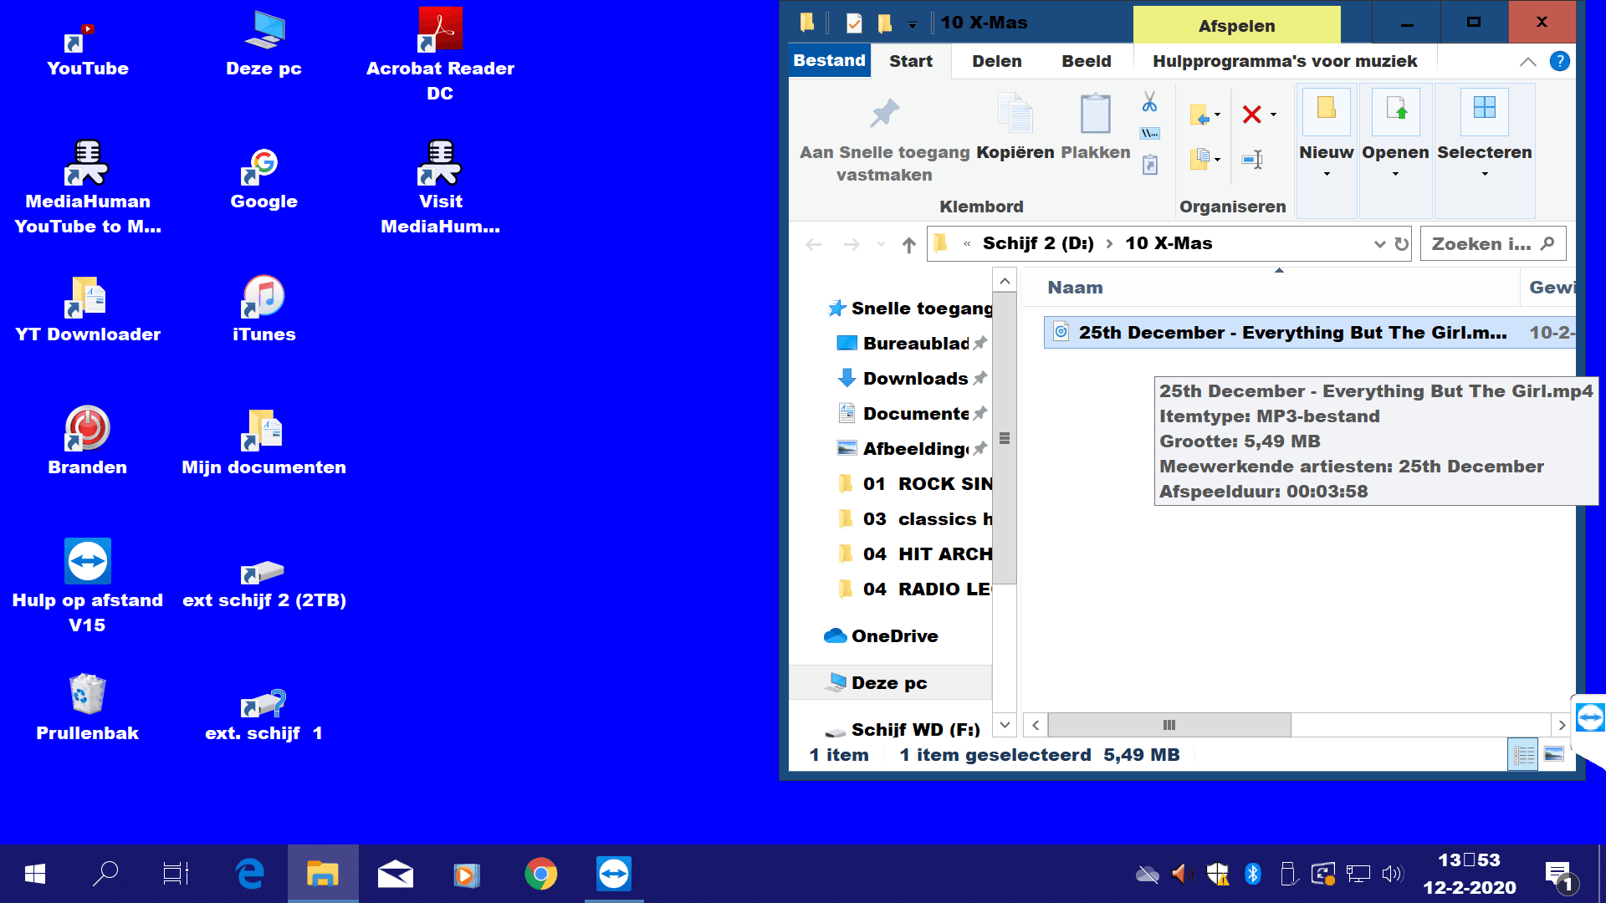
Task: Switch to the Beeld tab
Action: point(1086,61)
